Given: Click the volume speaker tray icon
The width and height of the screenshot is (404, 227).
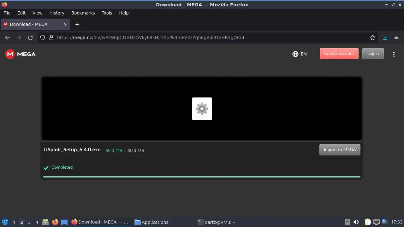Looking at the screenshot, I should tap(356, 222).
